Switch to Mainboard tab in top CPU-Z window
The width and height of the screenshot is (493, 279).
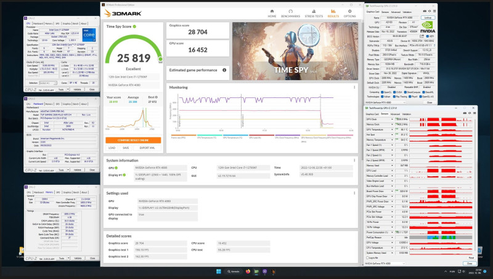38,23
